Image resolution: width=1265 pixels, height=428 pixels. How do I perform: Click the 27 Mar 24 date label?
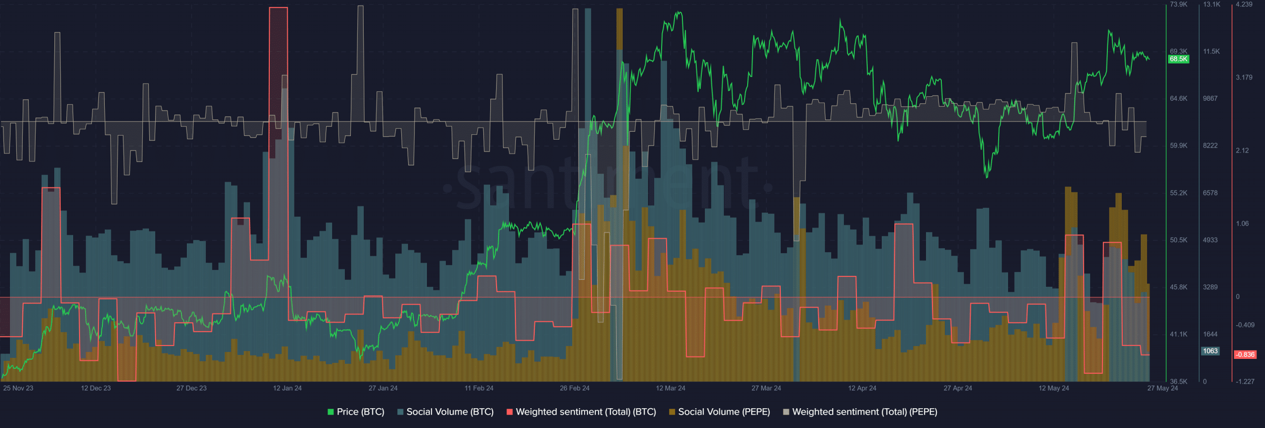766,388
